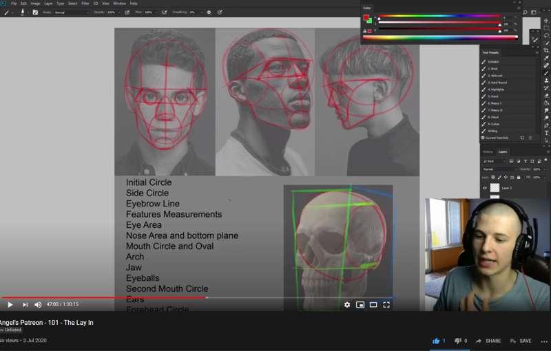The image size is (551, 351).
Task: Toggle lock position icon
Action: [x=506, y=178]
